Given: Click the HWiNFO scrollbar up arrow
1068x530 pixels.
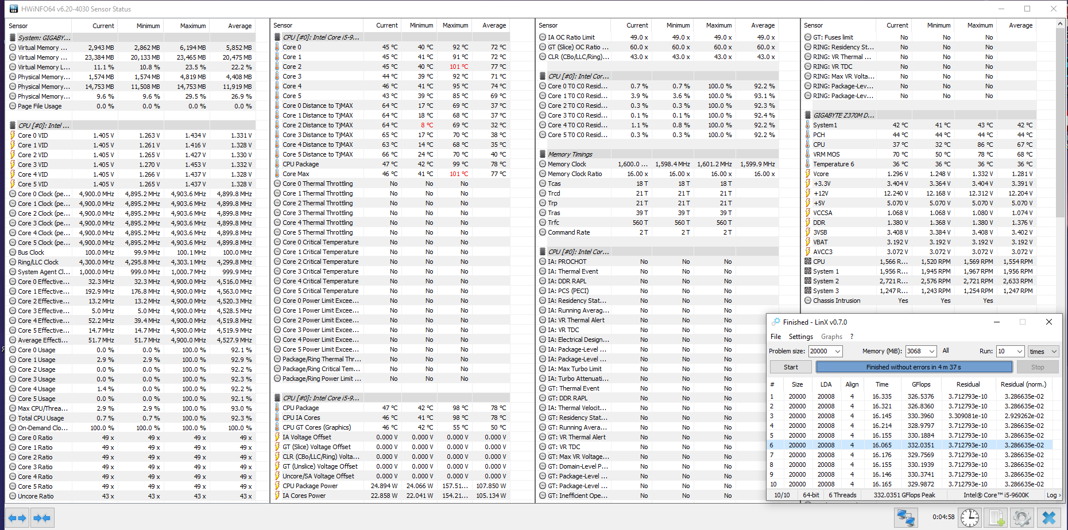Looking at the screenshot, I should pyautogui.click(x=1060, y=24).
